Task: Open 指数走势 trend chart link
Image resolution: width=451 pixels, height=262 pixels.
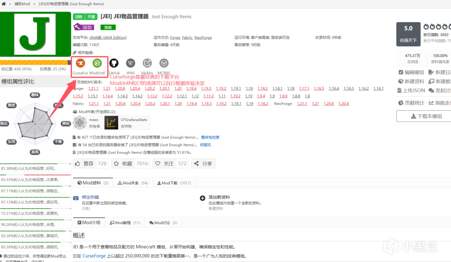Action: click(440, 103)
